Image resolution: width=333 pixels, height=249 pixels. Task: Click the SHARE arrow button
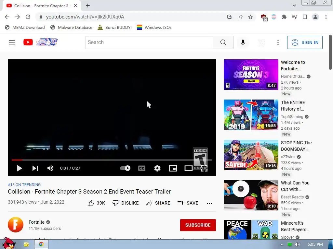(x=158, y=203)
